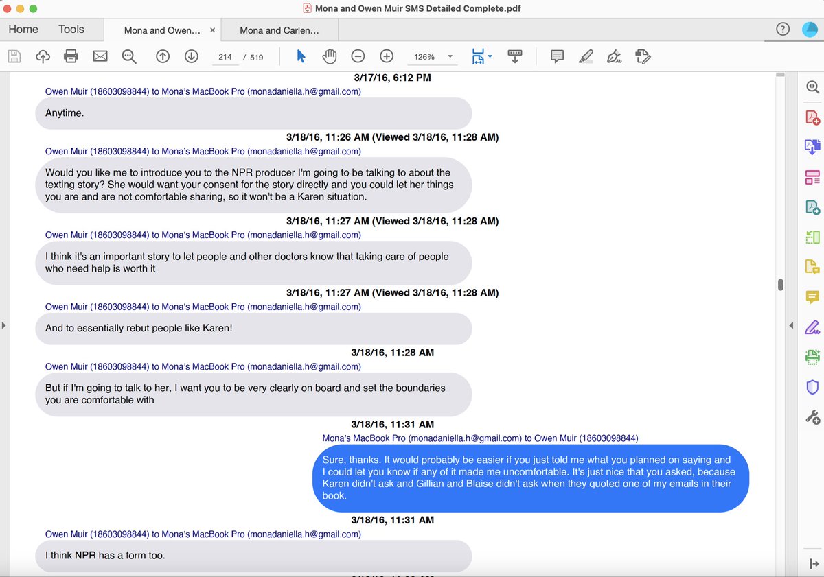Open the yellow Fill form tool
This screenshot has height=577, width=824.
point(812,267)
